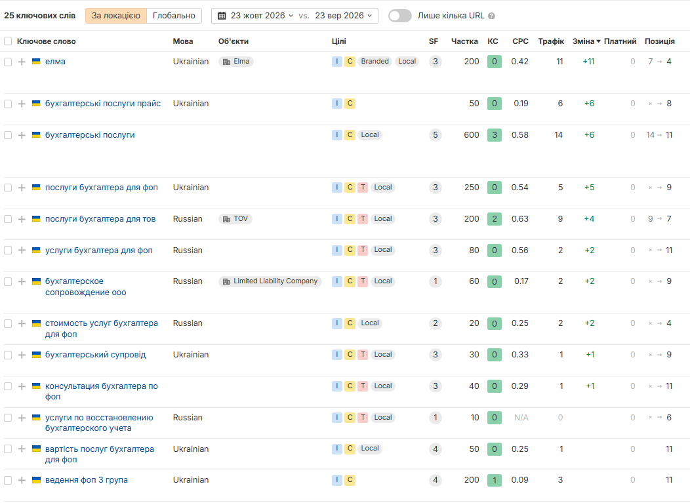Open the 23 жовт 2026 date dropdown
This screenshot has width=690, height=503.
click(262, 16)
